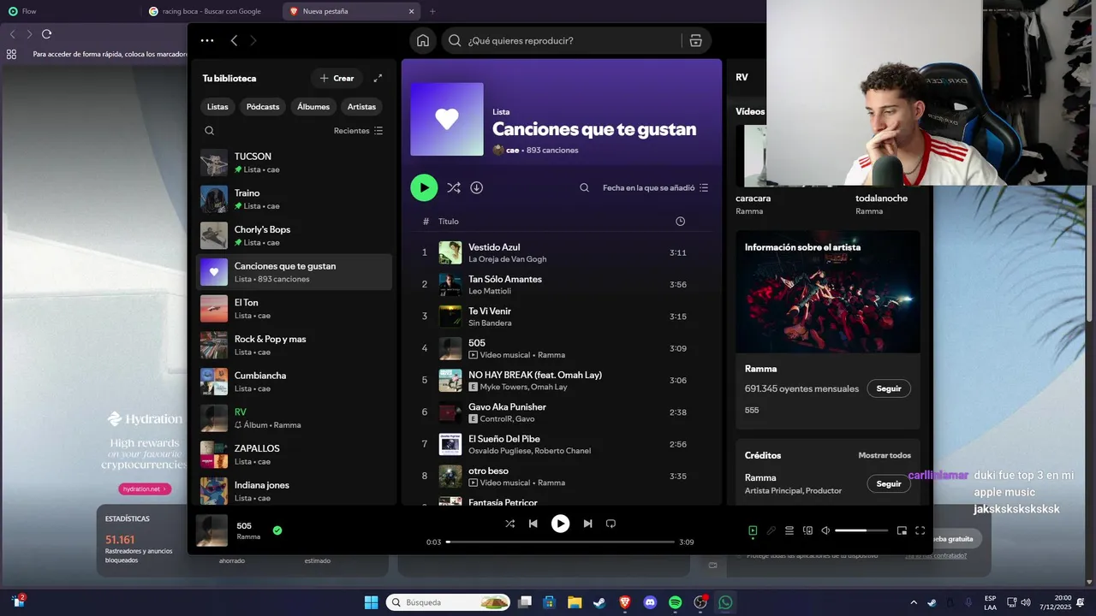The image size is (1096, 616).
Task: Follow Ramma in artist info card
Action: (x=889, y=388)
